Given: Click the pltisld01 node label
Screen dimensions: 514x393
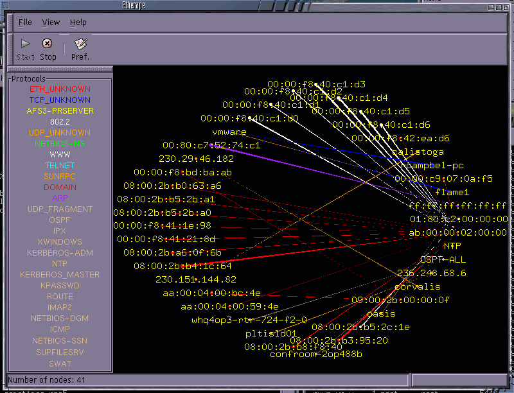Looking at the screenshot, I should [271, 334].
